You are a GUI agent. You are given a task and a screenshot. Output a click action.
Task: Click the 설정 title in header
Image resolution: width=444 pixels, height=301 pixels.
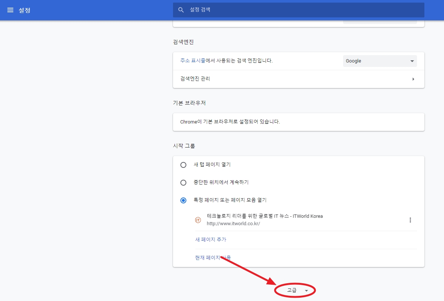point(24,10)
